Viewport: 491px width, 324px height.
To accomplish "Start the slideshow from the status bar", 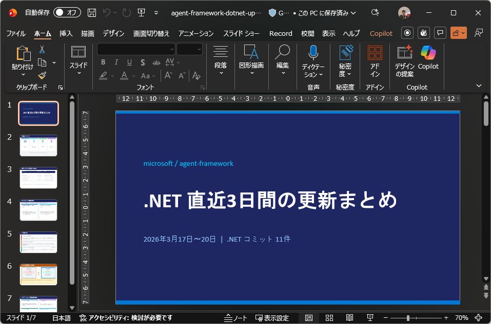I will click(x=369, y=317).
